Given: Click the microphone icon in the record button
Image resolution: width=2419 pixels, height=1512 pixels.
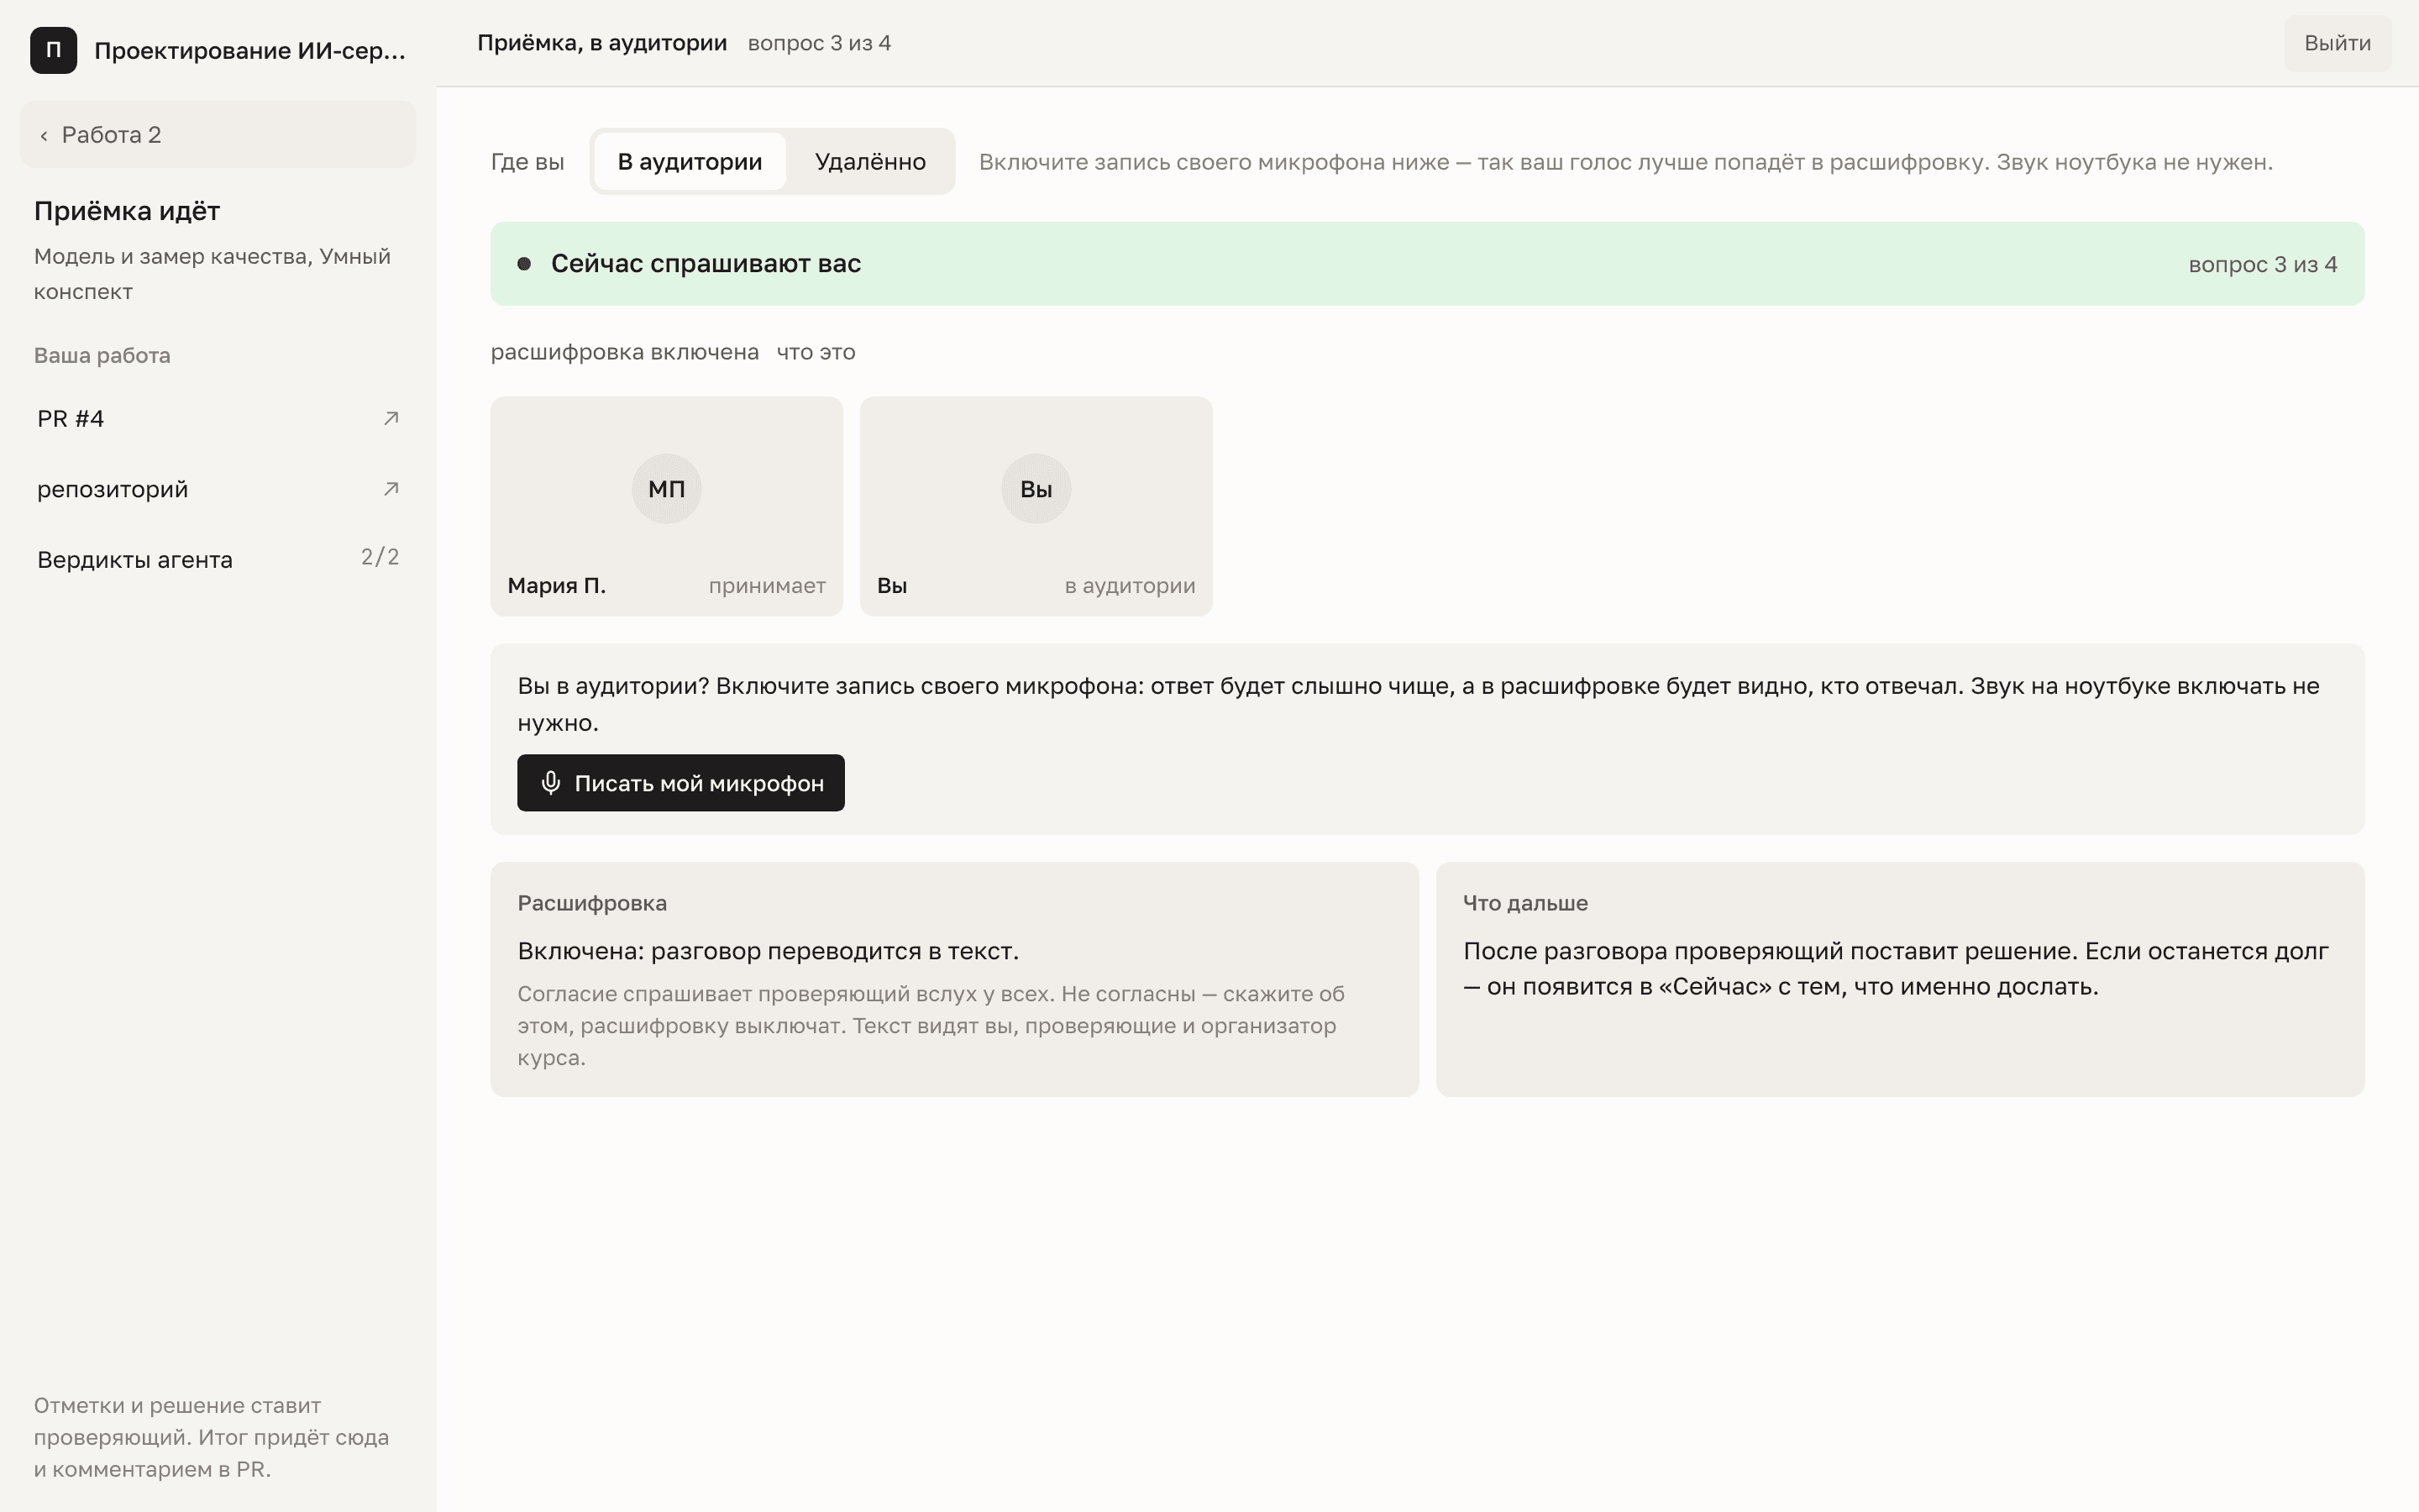Looking at the screenshot, I should click(x=551, y=783).
